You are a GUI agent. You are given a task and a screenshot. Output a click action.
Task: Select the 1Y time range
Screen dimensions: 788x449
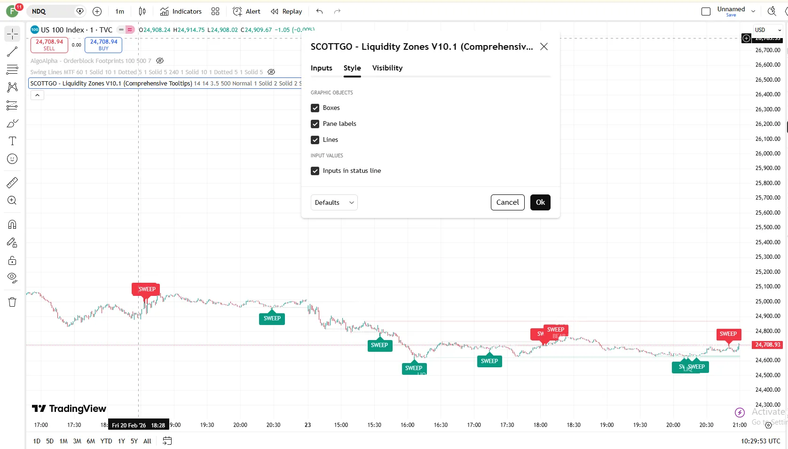(121, 441)
